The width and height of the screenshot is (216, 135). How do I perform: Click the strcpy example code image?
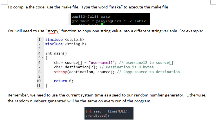[108, 63]
